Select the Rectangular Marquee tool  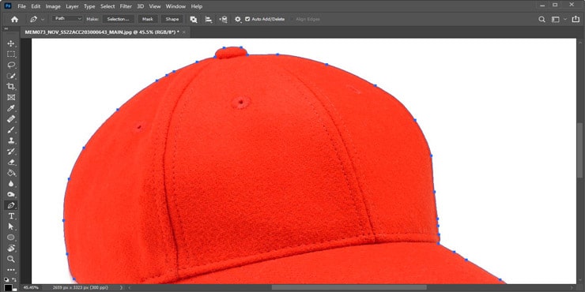[11, 54]
